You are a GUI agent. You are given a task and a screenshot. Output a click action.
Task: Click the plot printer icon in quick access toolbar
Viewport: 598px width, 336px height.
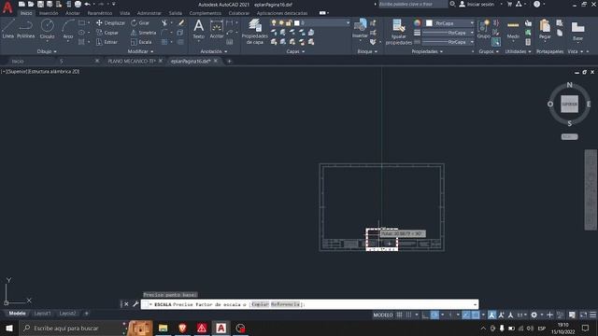click(78, 4)
